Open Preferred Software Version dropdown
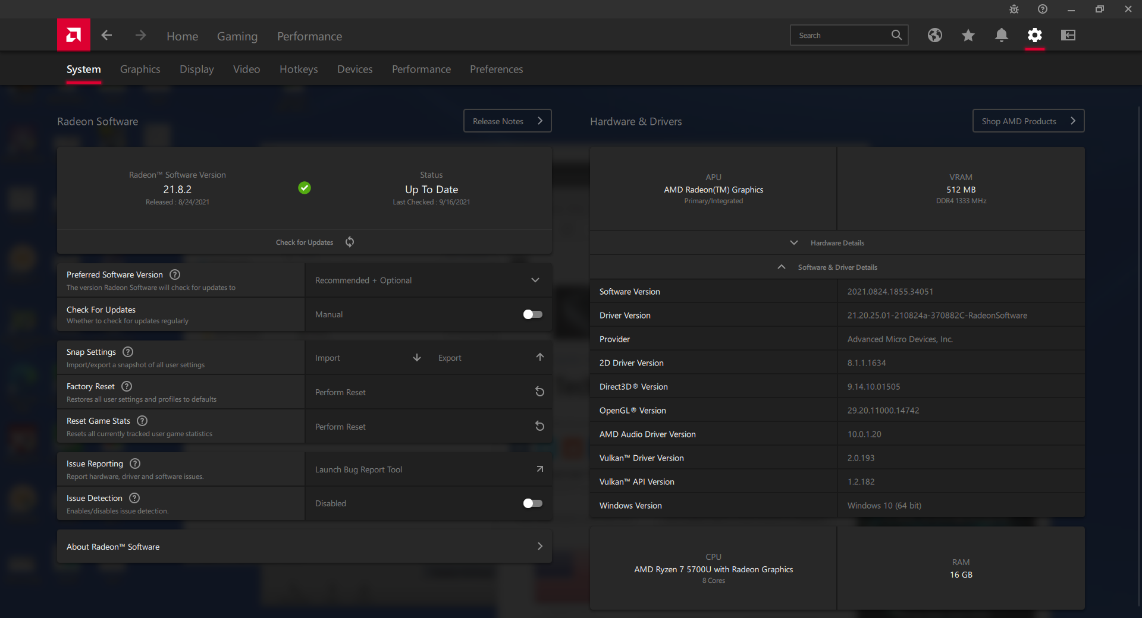 pos(428,280)
